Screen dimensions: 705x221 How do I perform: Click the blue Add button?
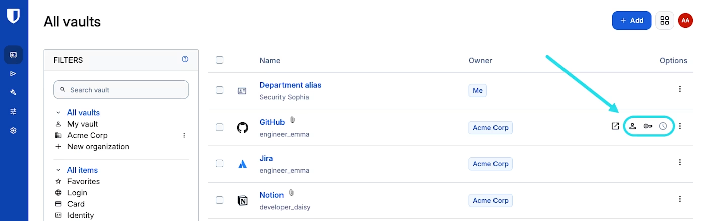click(x=631, y=20)
